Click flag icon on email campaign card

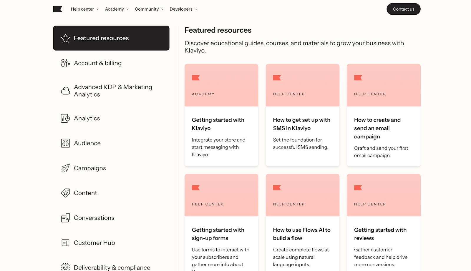click(358, 78)
